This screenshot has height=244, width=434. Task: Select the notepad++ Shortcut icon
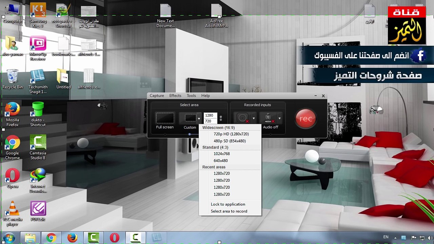pos(63,16)
